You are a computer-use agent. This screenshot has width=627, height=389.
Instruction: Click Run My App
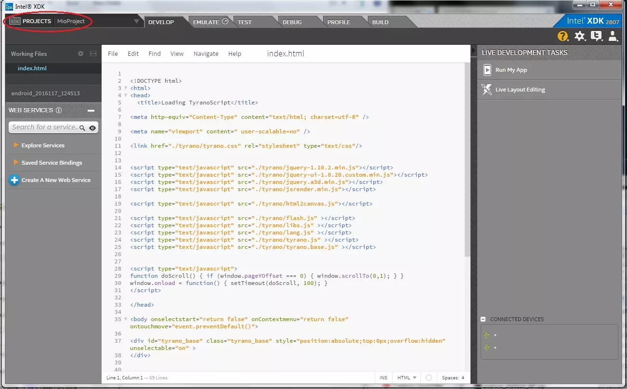pyautogui.click(x=511, y=70)
